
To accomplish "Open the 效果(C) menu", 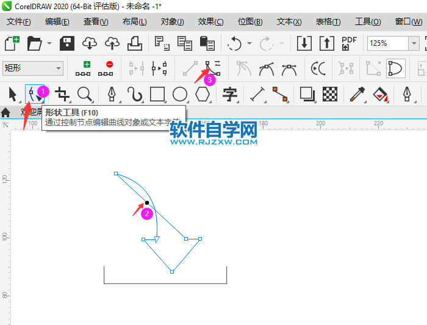I will (x=210, y=21).
